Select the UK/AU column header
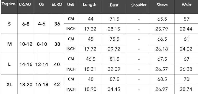The width and height of the screenshot is (198, 94). pyautogui.click(x=25, y=4)
